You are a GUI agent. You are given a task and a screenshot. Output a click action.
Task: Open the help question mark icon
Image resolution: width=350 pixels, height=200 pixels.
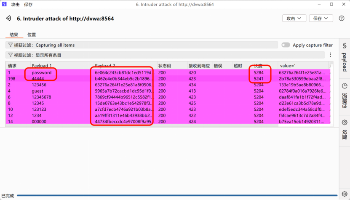342,19
